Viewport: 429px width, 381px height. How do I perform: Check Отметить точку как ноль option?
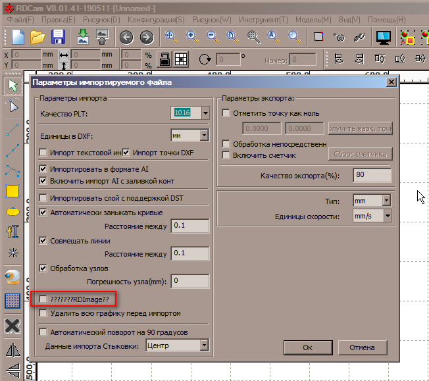[x=227, y=113]
